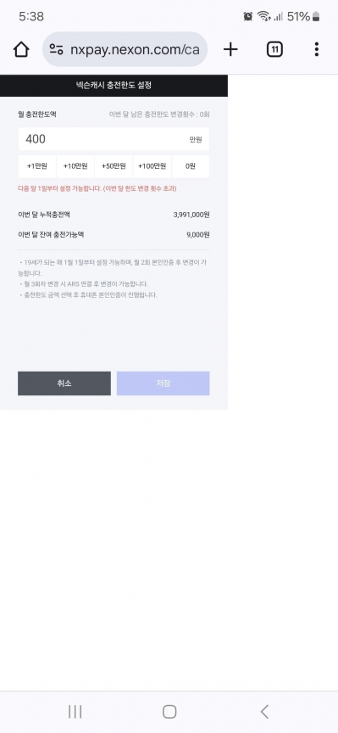Click the 취소 cancel button

pyautogui.click(x=64, y=383)
